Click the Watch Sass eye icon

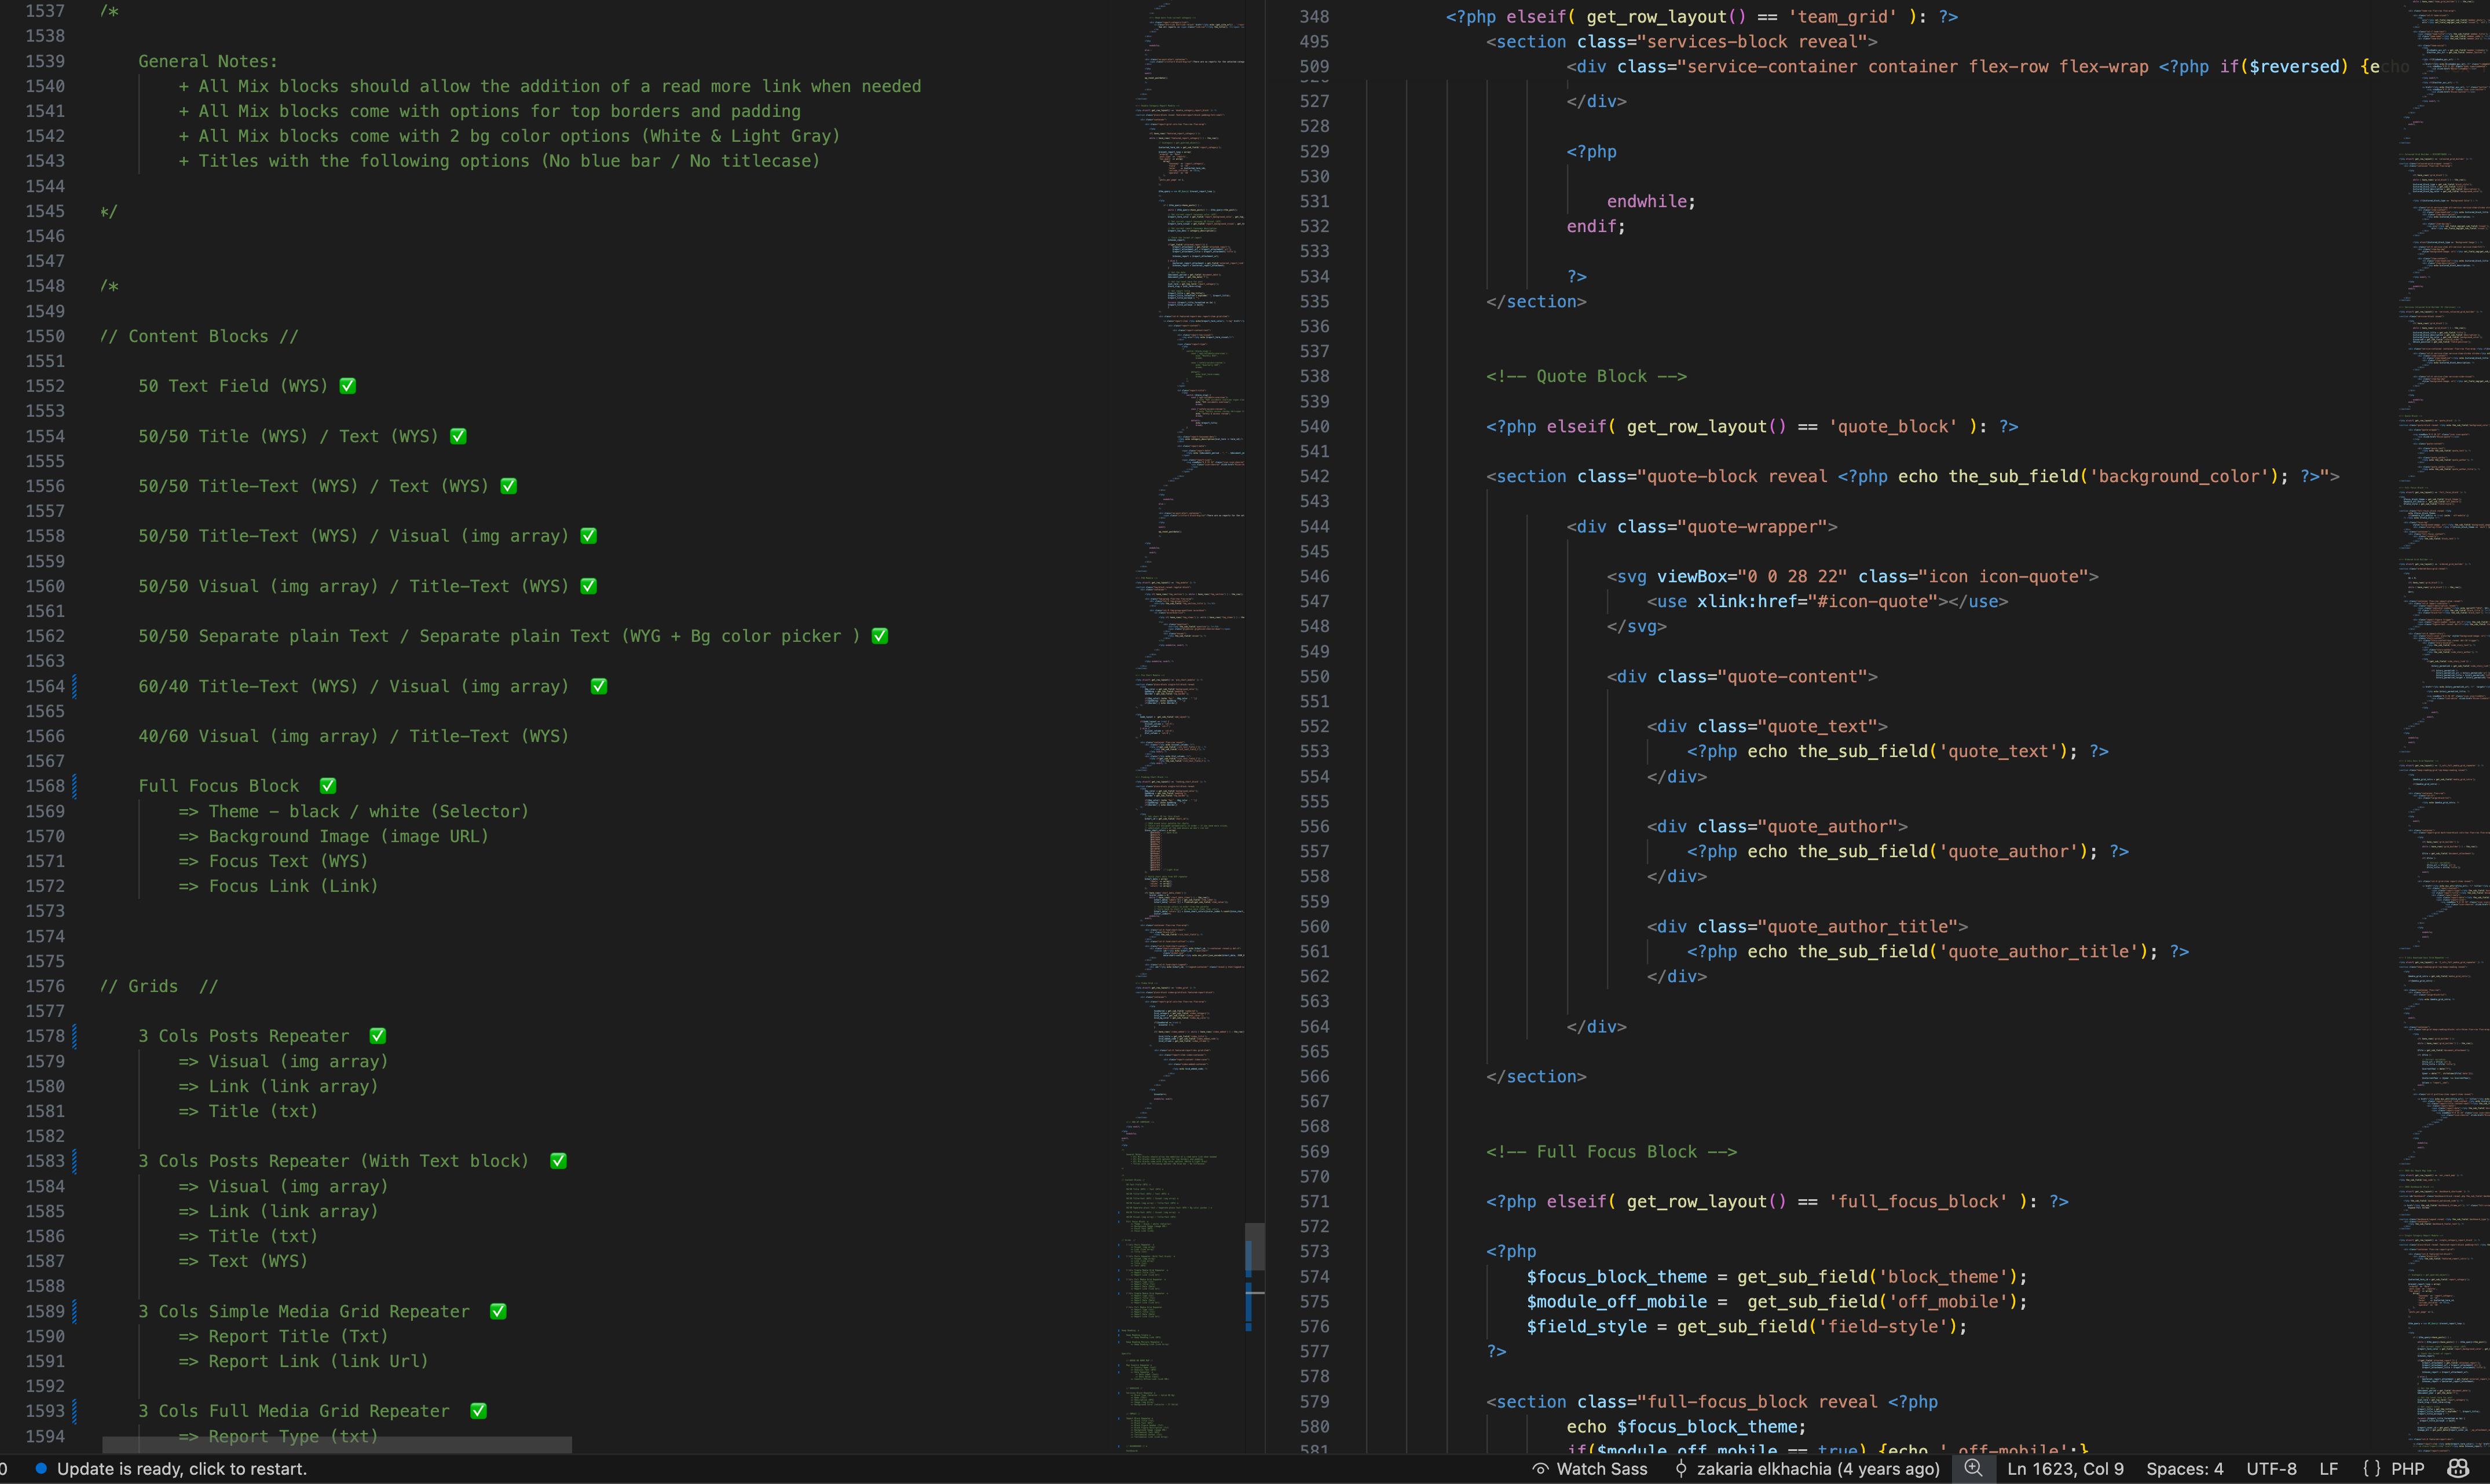1541,1469
